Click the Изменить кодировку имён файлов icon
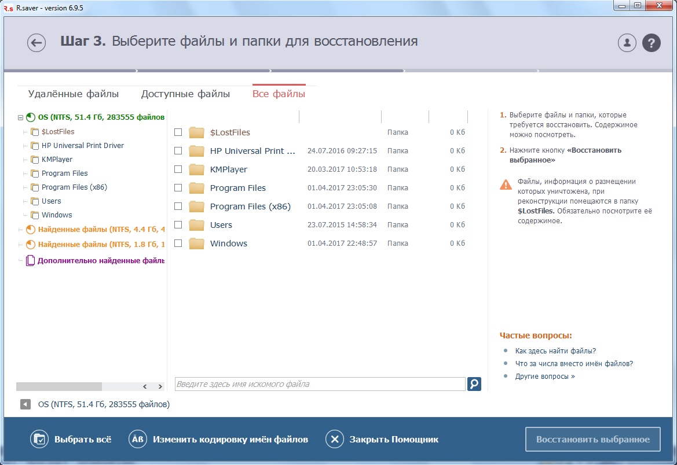 138,439
